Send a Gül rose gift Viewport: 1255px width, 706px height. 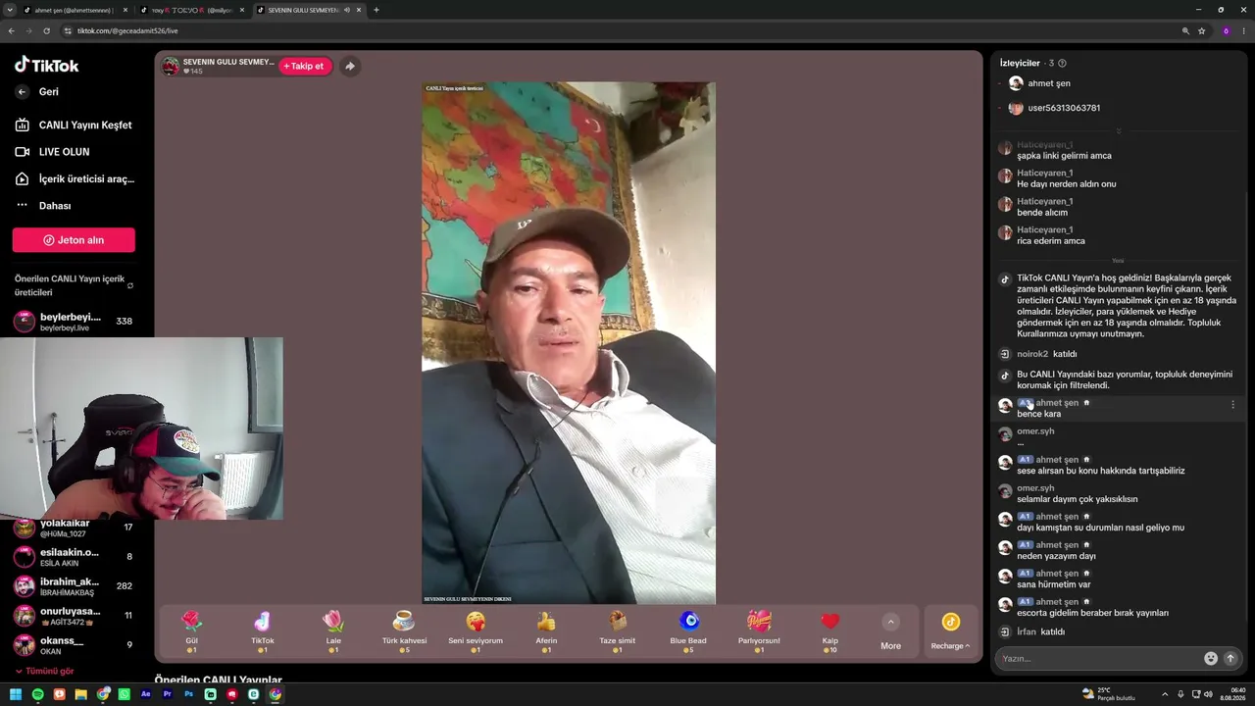[191, 630]
